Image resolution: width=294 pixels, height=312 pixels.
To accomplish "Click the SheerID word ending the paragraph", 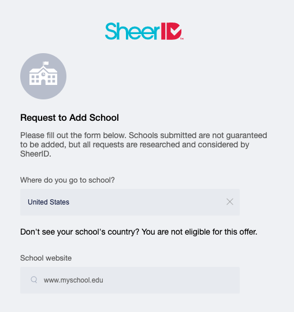I will coord(36,154).
